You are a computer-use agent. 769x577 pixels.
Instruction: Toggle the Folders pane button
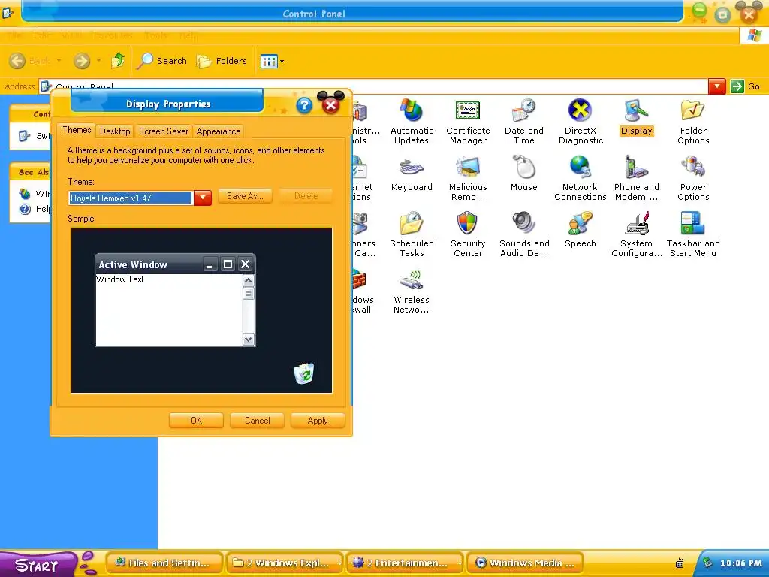pyautogui.click(x=222, y=61)
